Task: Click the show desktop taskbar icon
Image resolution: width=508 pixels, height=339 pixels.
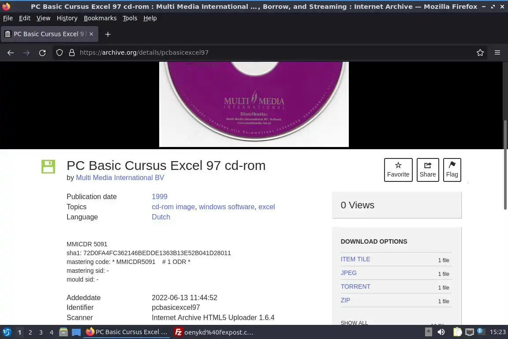Action: point(76,332)
